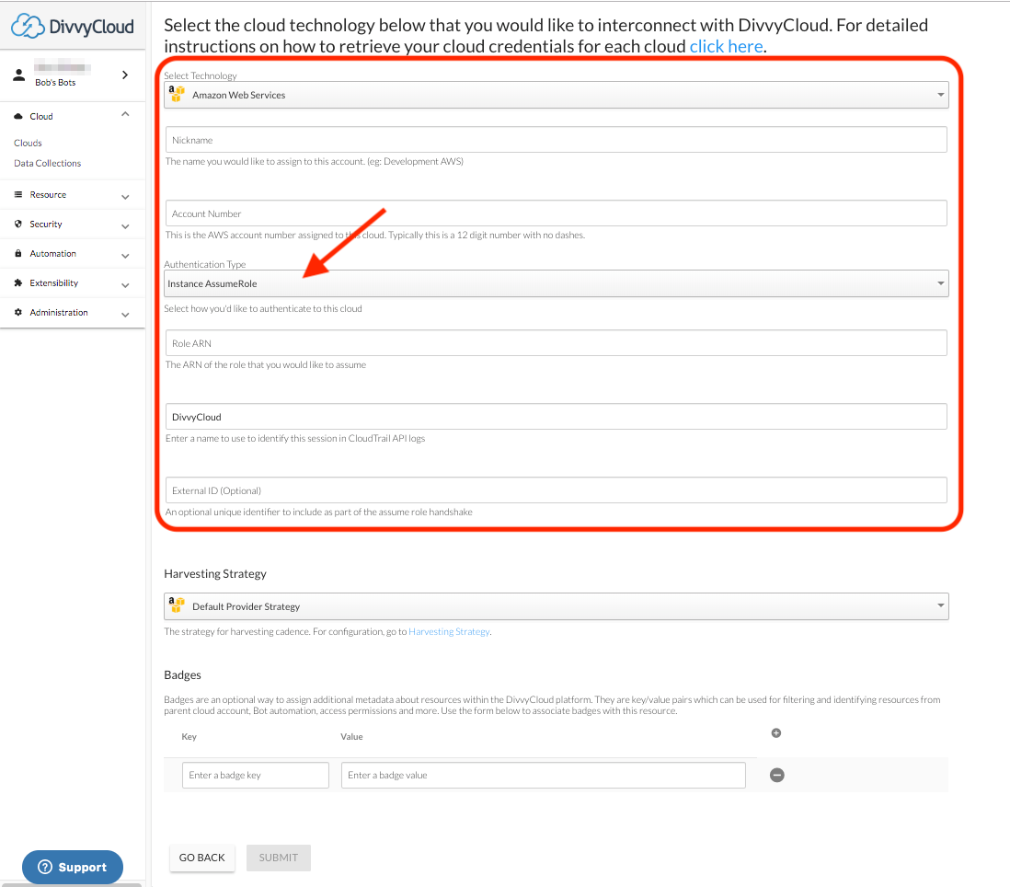The image size is (1010, 887).
Task: Expand the Resource sidebar section
Action: (125, 197)
